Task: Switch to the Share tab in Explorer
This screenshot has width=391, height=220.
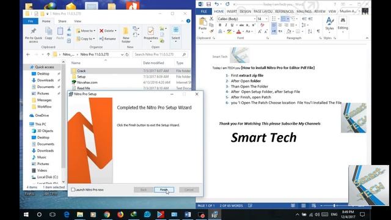Action: click(62, 21)
